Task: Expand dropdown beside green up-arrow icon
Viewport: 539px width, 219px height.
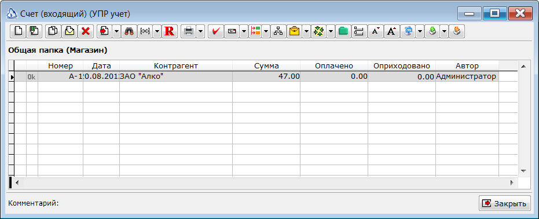Action: (x=445, y=31)
